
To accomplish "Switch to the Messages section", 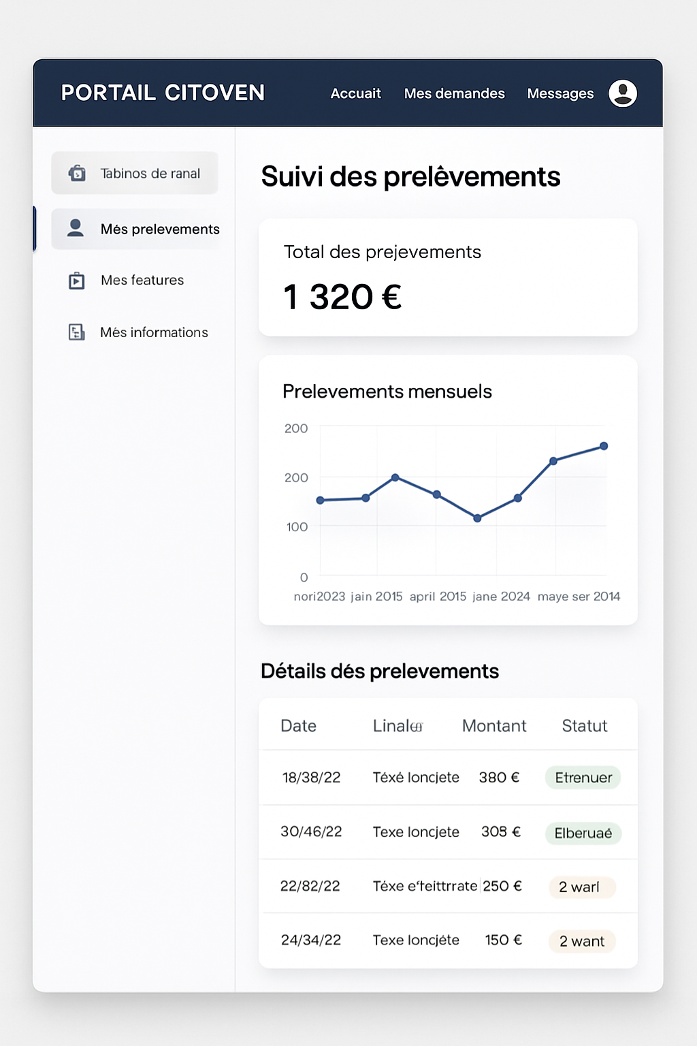I will 560,93.
